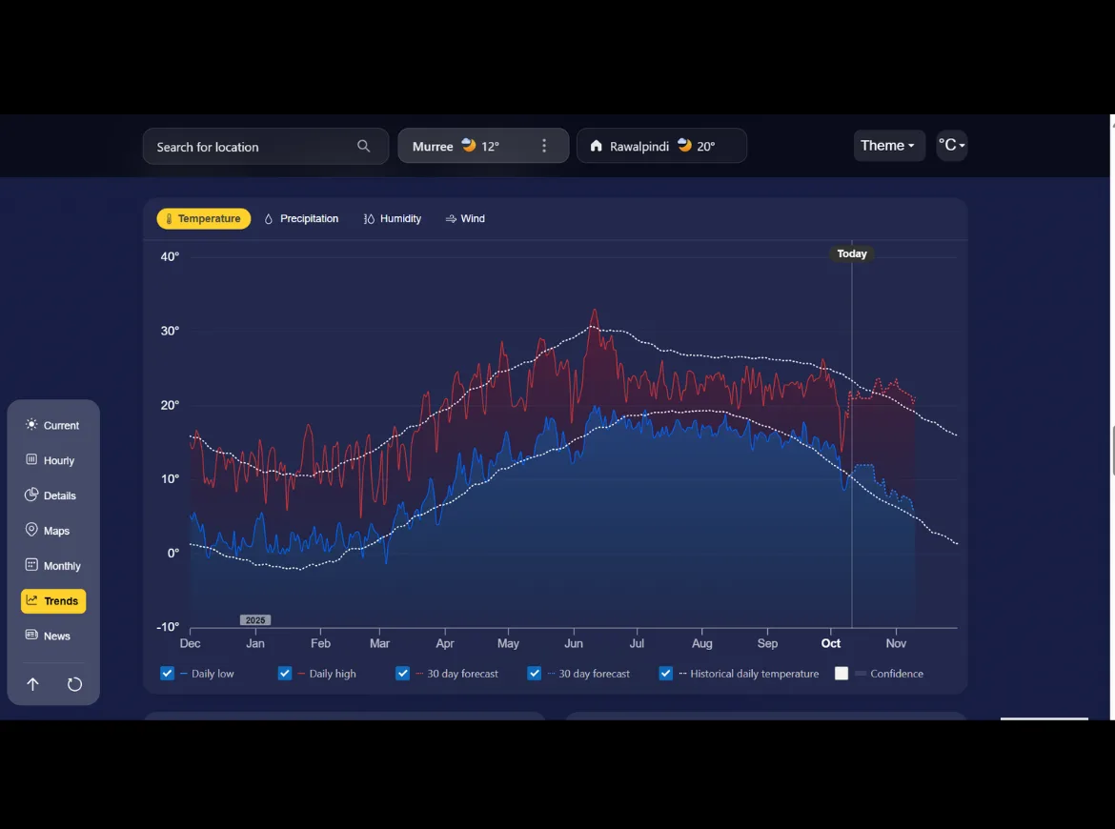Click the home icon beside Rawalpindi
The width and height of the screenshot is (1115, 829).
pos(596,146)
